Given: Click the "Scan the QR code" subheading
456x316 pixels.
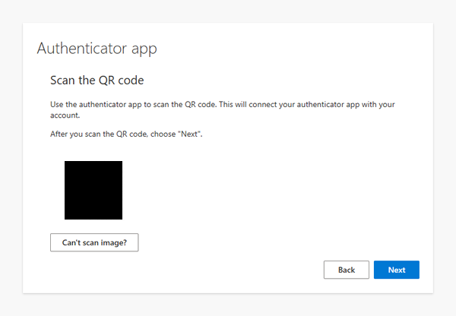Looking at the screenshot, I should pyautogui.click(x=97, y=81).
